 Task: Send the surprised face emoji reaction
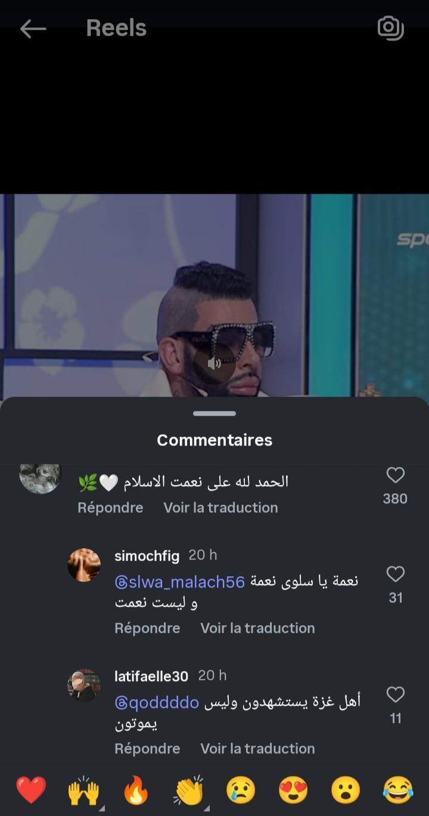[x=346, y=790]
